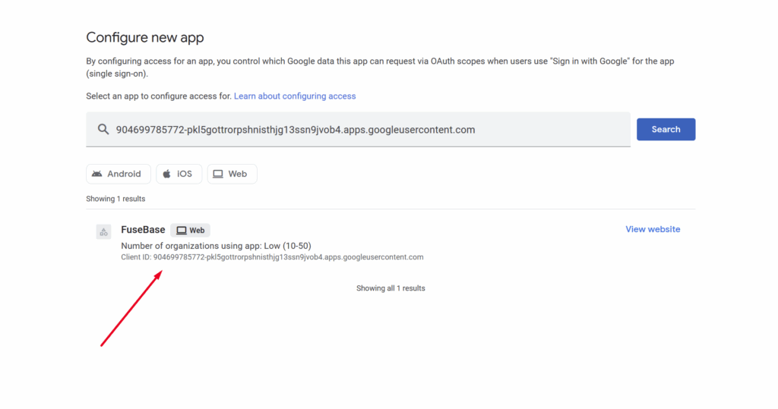Filter results by Web label
This screenshot has width=778, height=409.
(x=238, y=174)
